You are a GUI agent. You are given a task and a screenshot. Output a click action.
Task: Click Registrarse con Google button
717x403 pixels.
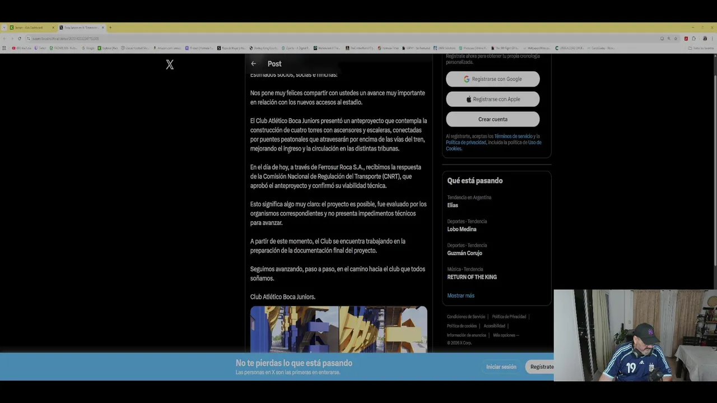click(x=492, y=79)
